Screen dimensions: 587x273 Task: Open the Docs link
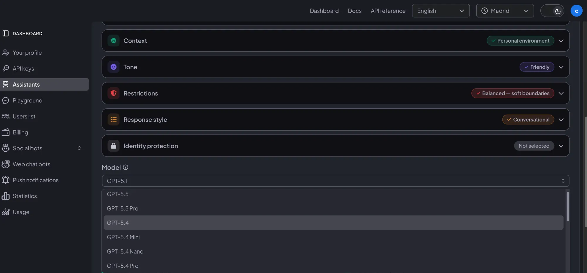[x=355, y=11]
